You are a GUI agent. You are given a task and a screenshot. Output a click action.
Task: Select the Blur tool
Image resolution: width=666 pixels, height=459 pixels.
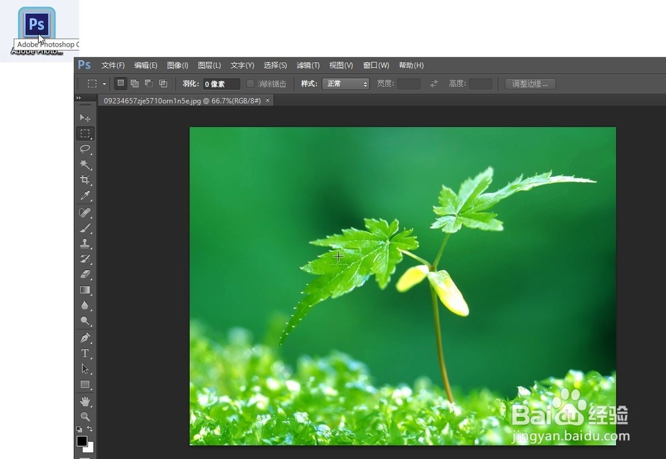(x=85, y=305)
